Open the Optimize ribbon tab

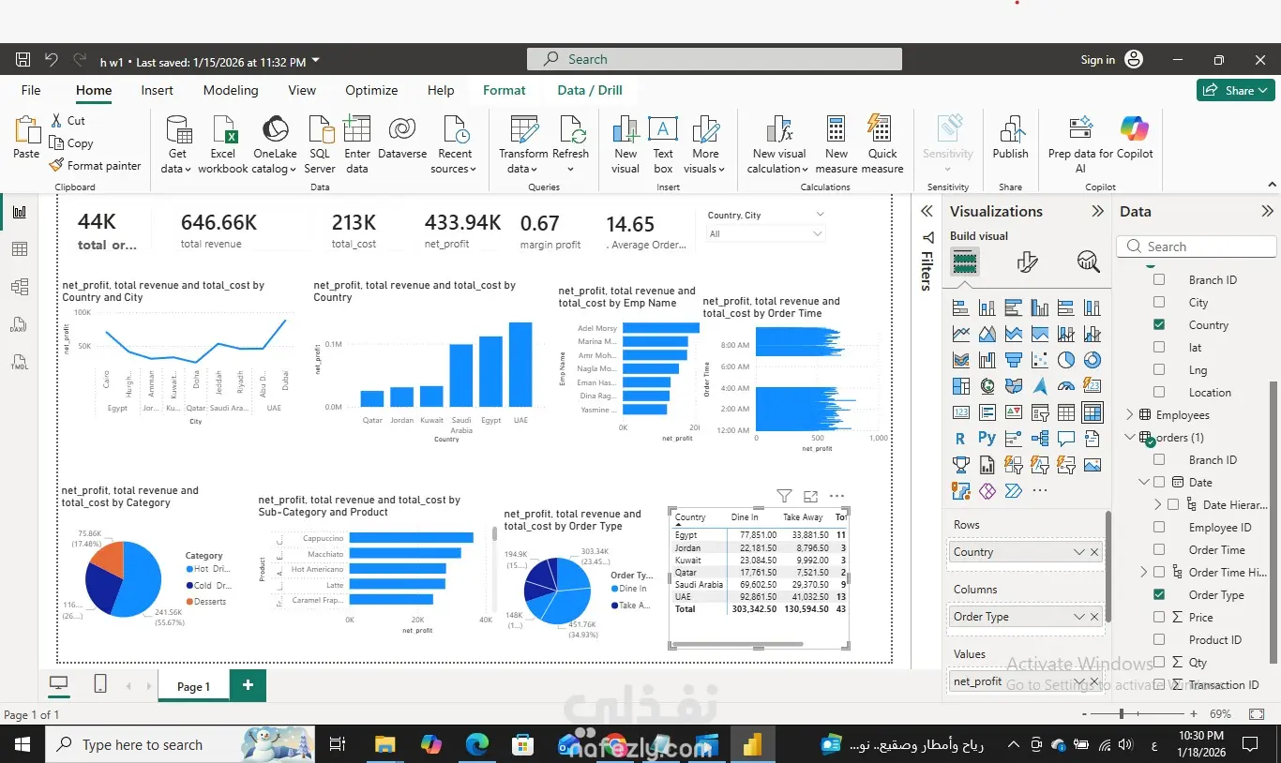pyautogui.click(x=371, y=91)
